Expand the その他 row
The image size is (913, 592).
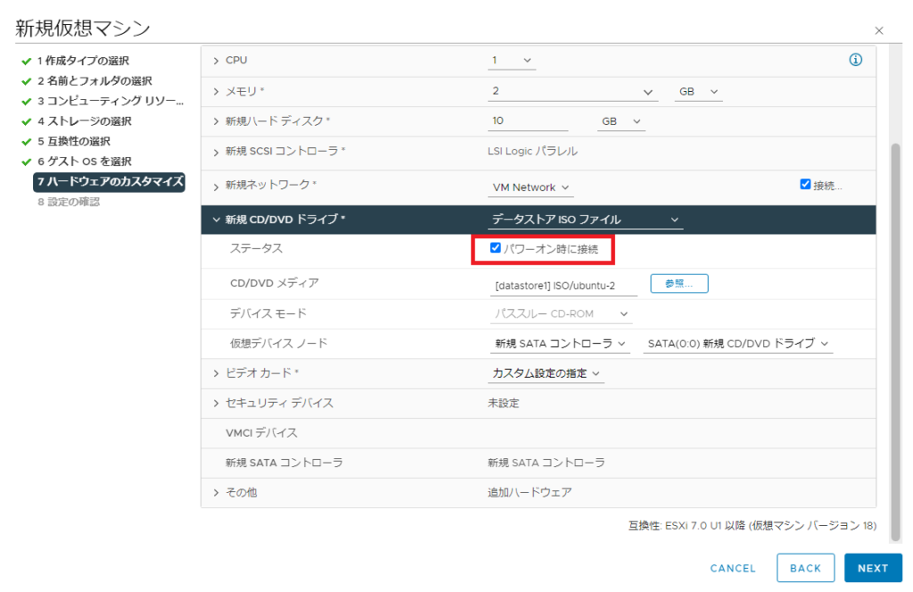(x=216, y=492)
